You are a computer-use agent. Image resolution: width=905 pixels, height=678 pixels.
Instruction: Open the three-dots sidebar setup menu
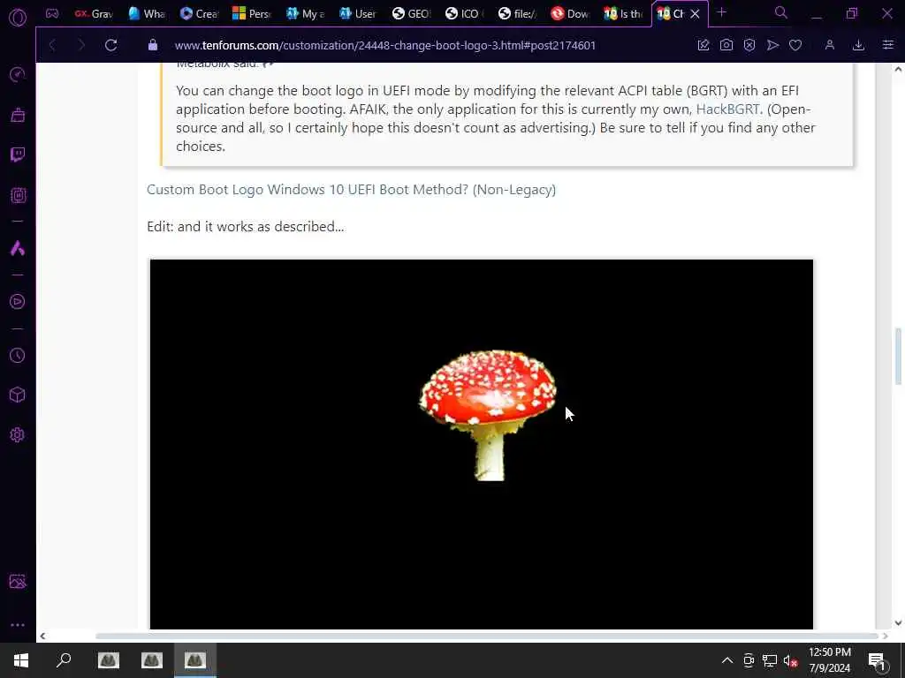click(x=18, y=625)
